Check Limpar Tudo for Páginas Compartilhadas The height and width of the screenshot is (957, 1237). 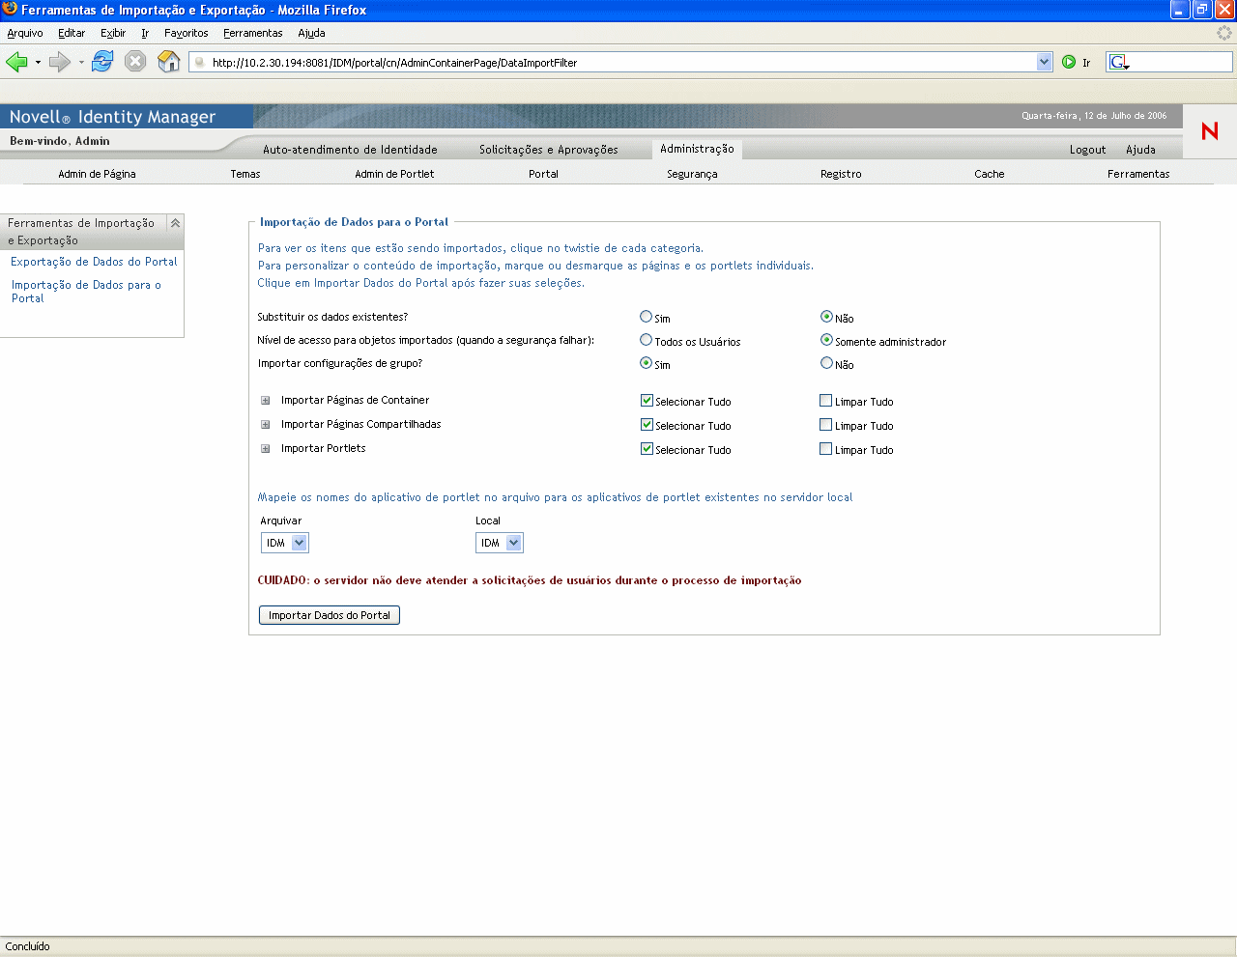pos(825,424)
